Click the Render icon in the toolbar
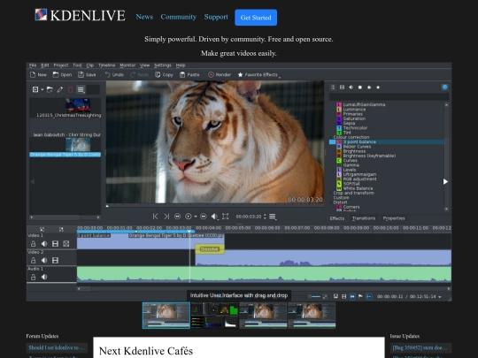Screen dimensions: 478x358 [x=211, y=74]
